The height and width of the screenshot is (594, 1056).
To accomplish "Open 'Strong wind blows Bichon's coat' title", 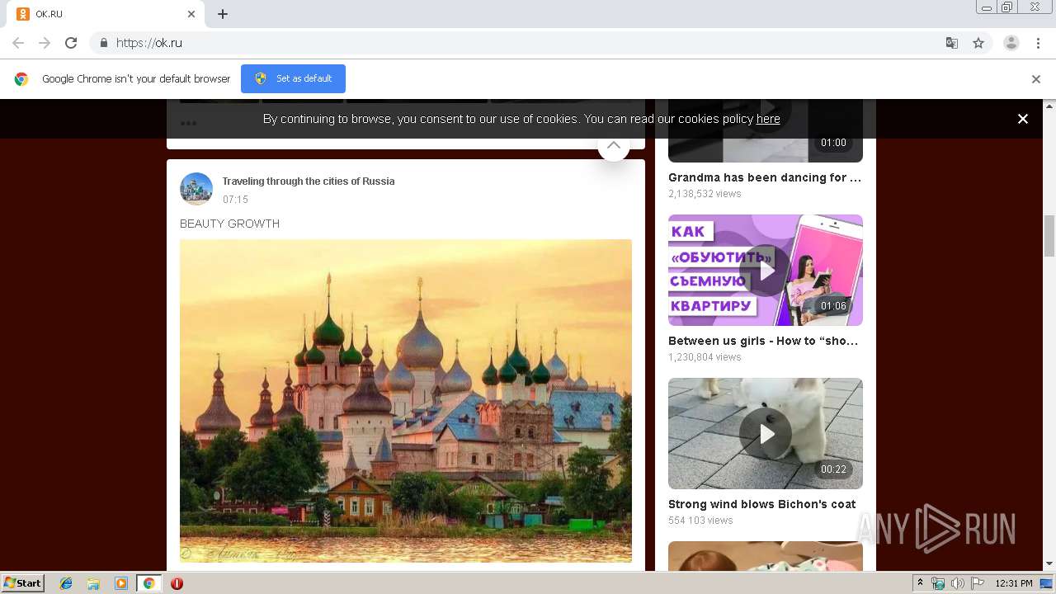I will 761,504.
